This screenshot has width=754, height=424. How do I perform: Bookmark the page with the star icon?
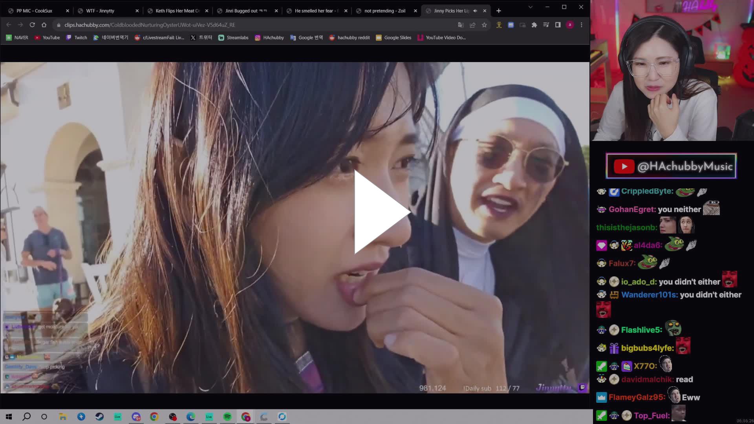[484, 24]
